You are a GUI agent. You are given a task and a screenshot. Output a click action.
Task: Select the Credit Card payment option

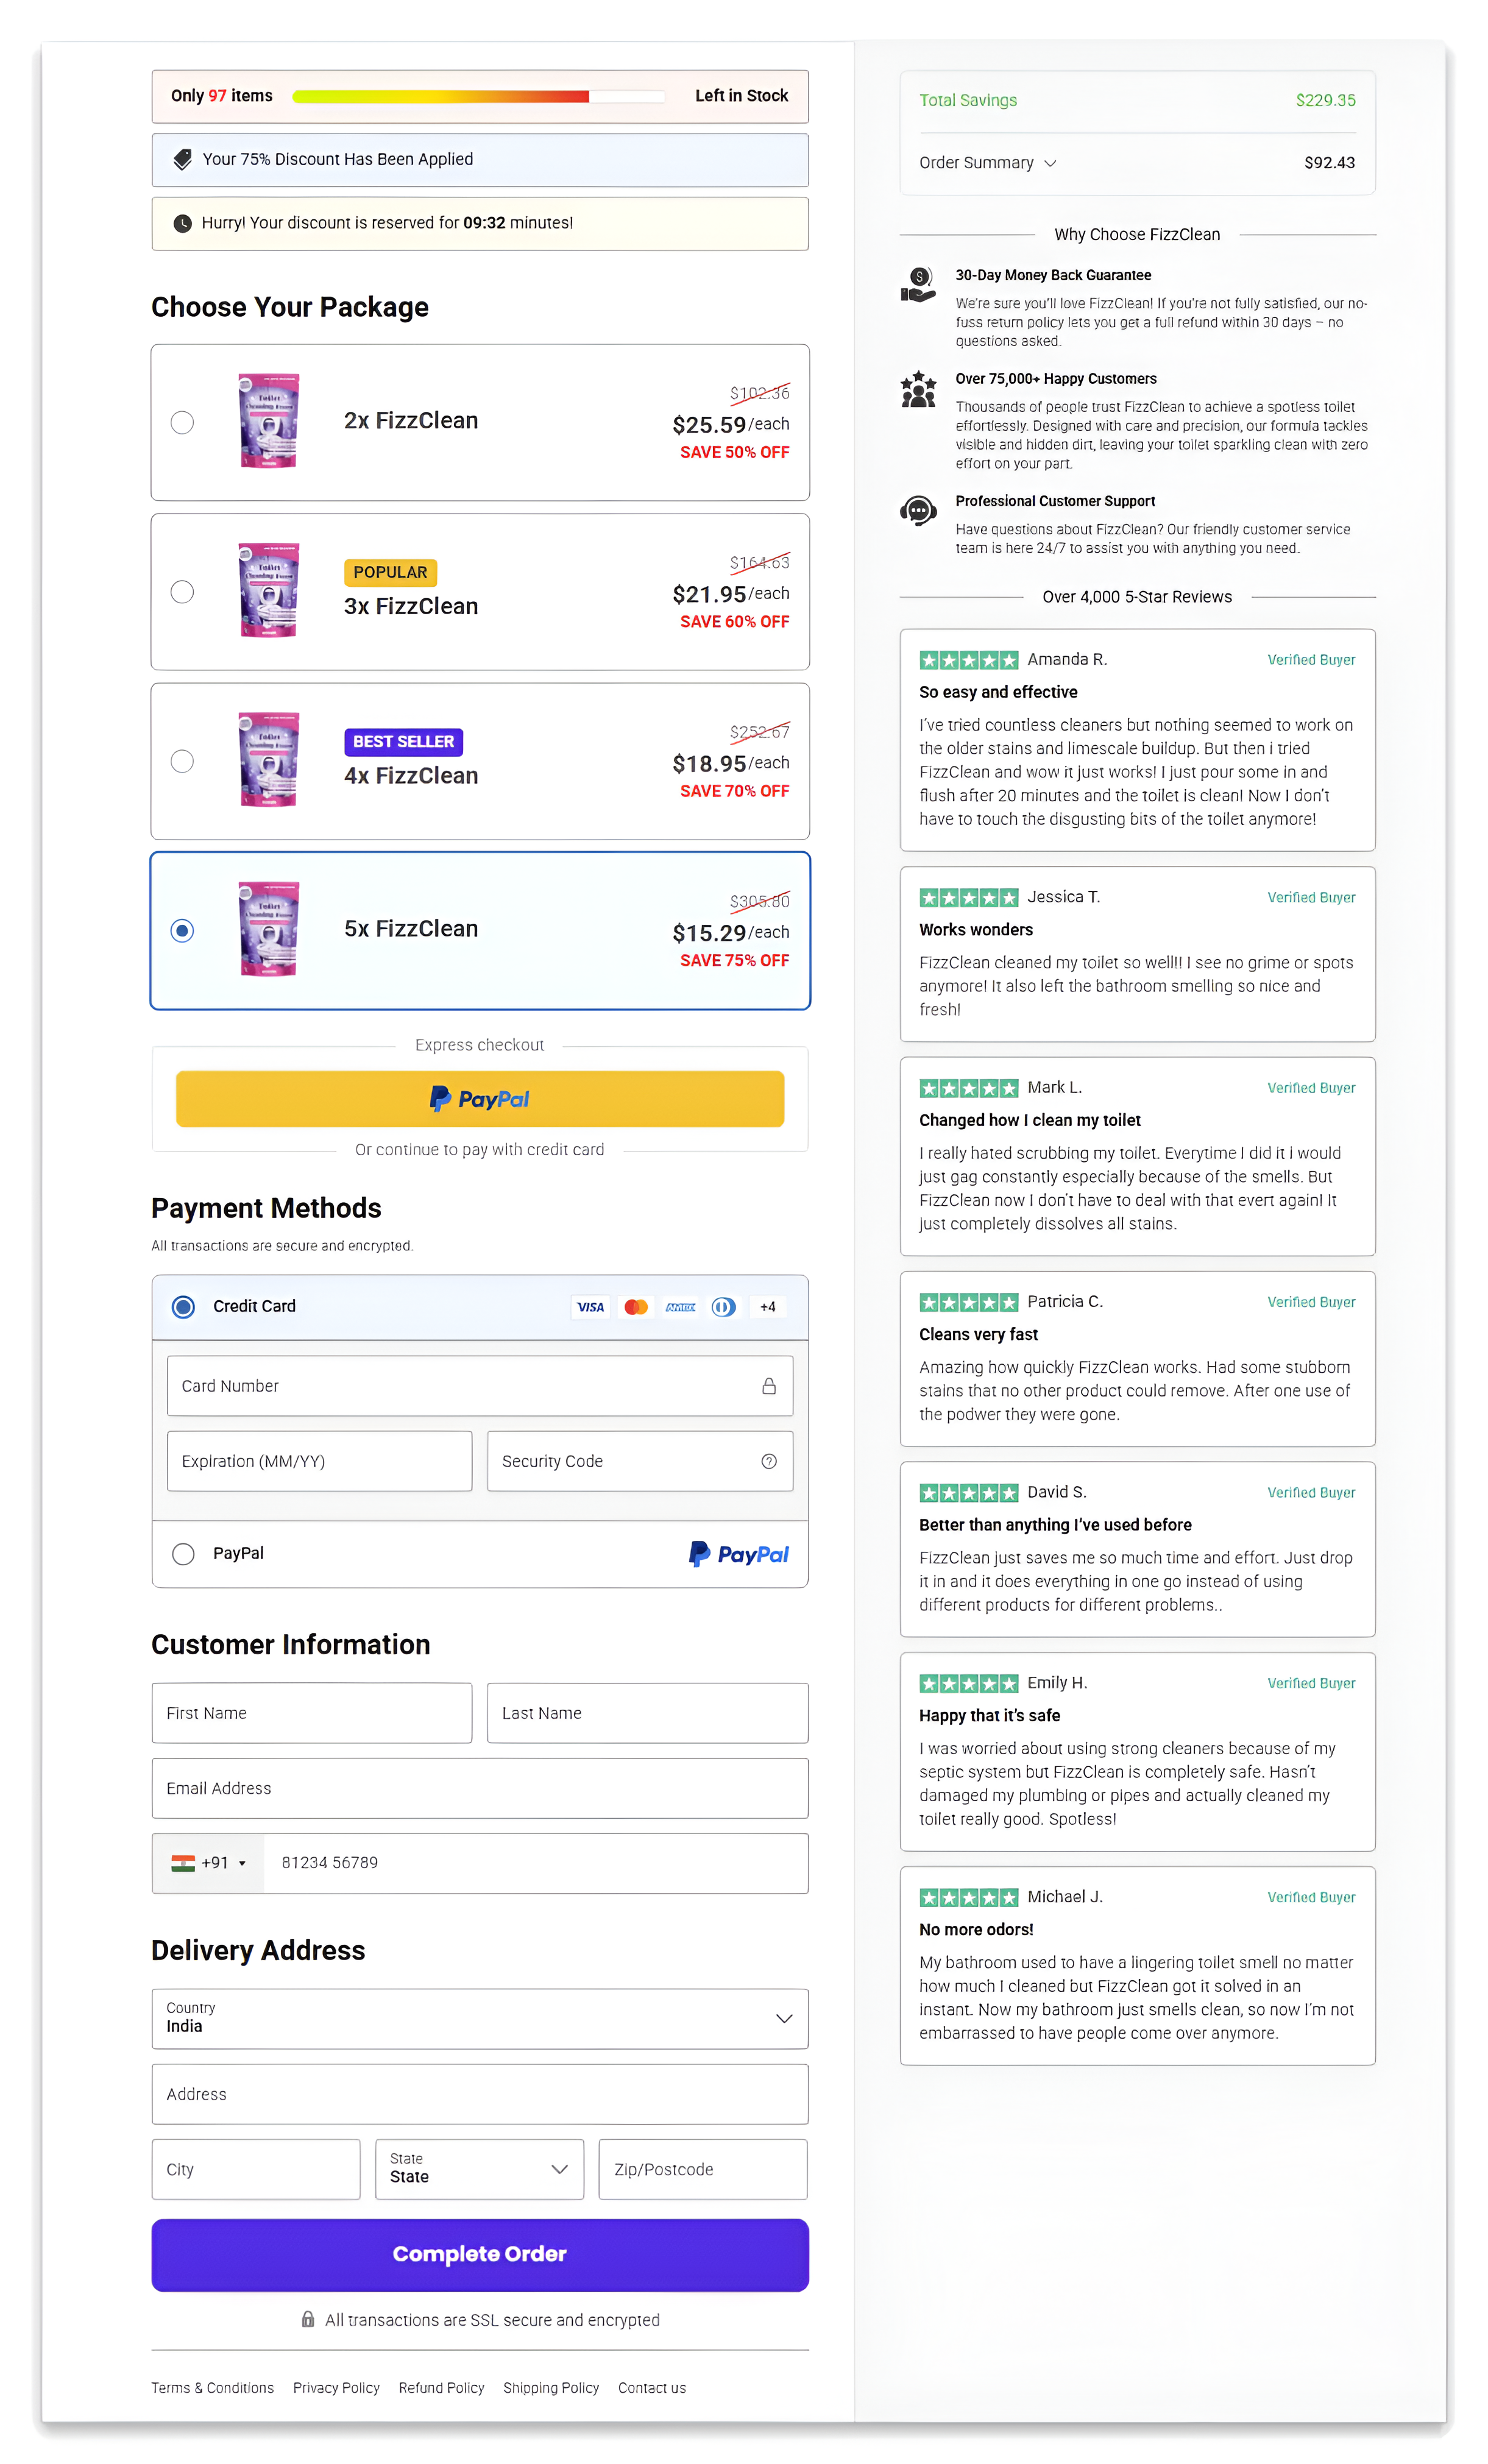183,1306
